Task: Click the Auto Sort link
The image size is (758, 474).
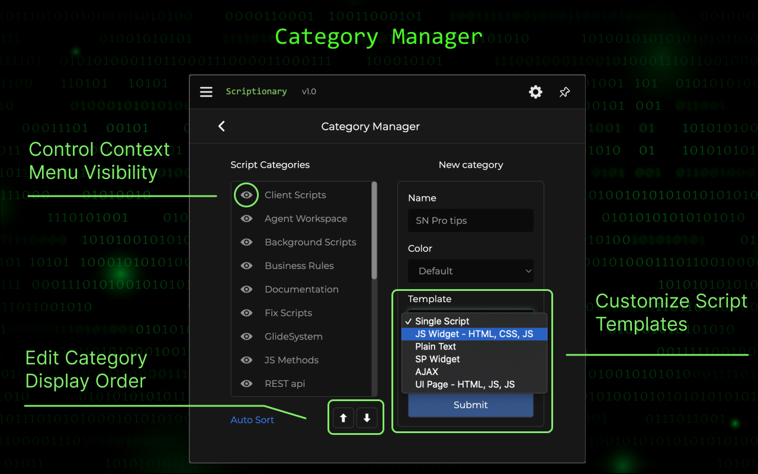Action: pyautogui.click(x=252, y=420)
